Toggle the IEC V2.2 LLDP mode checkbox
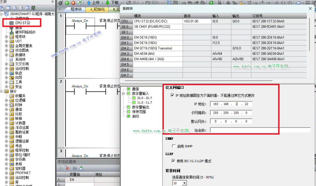Screen dimensions: 316x186 point(173,161)
